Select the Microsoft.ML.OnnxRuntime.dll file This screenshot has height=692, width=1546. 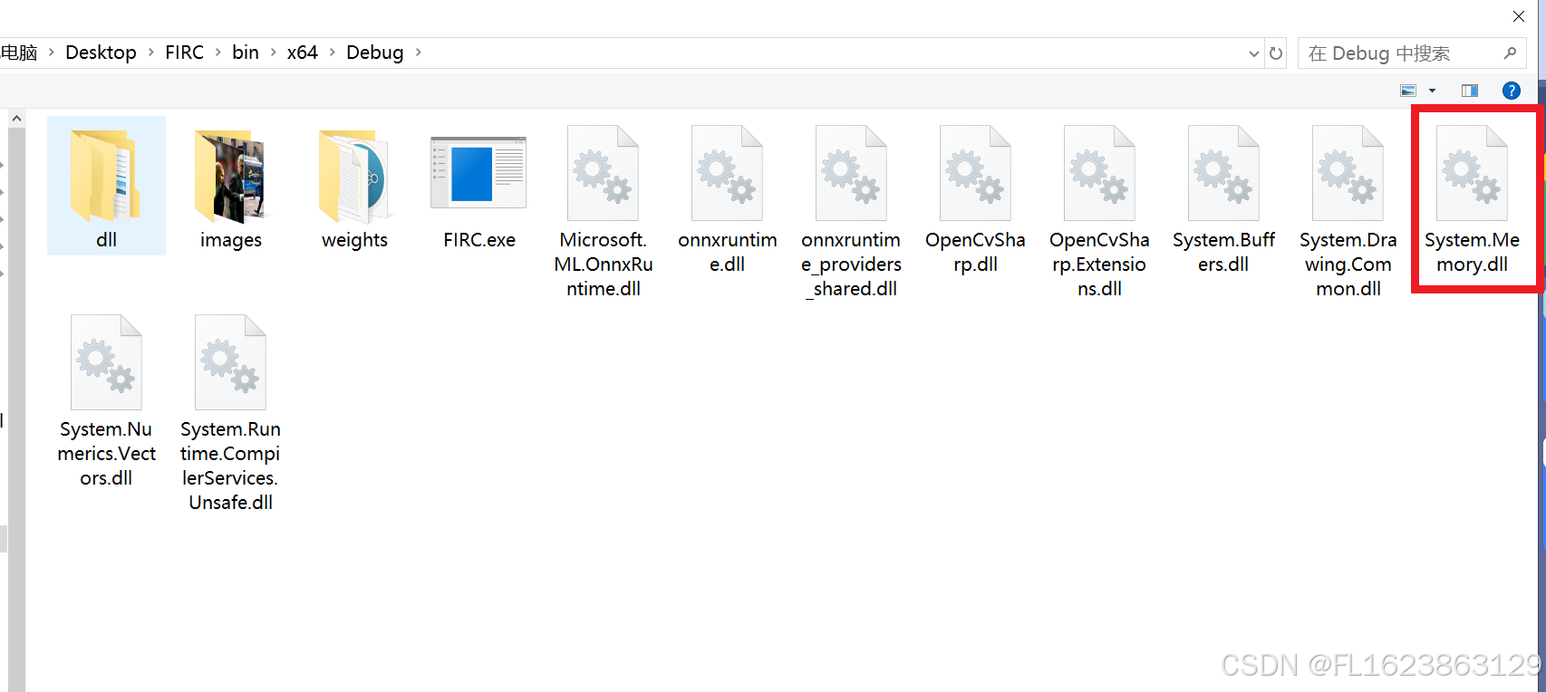(603, 172)
